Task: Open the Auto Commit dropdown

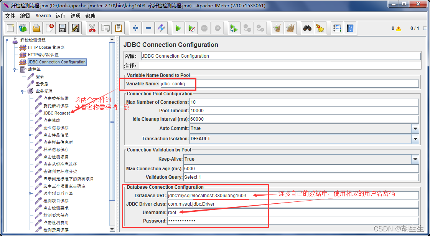Action: 415,128
